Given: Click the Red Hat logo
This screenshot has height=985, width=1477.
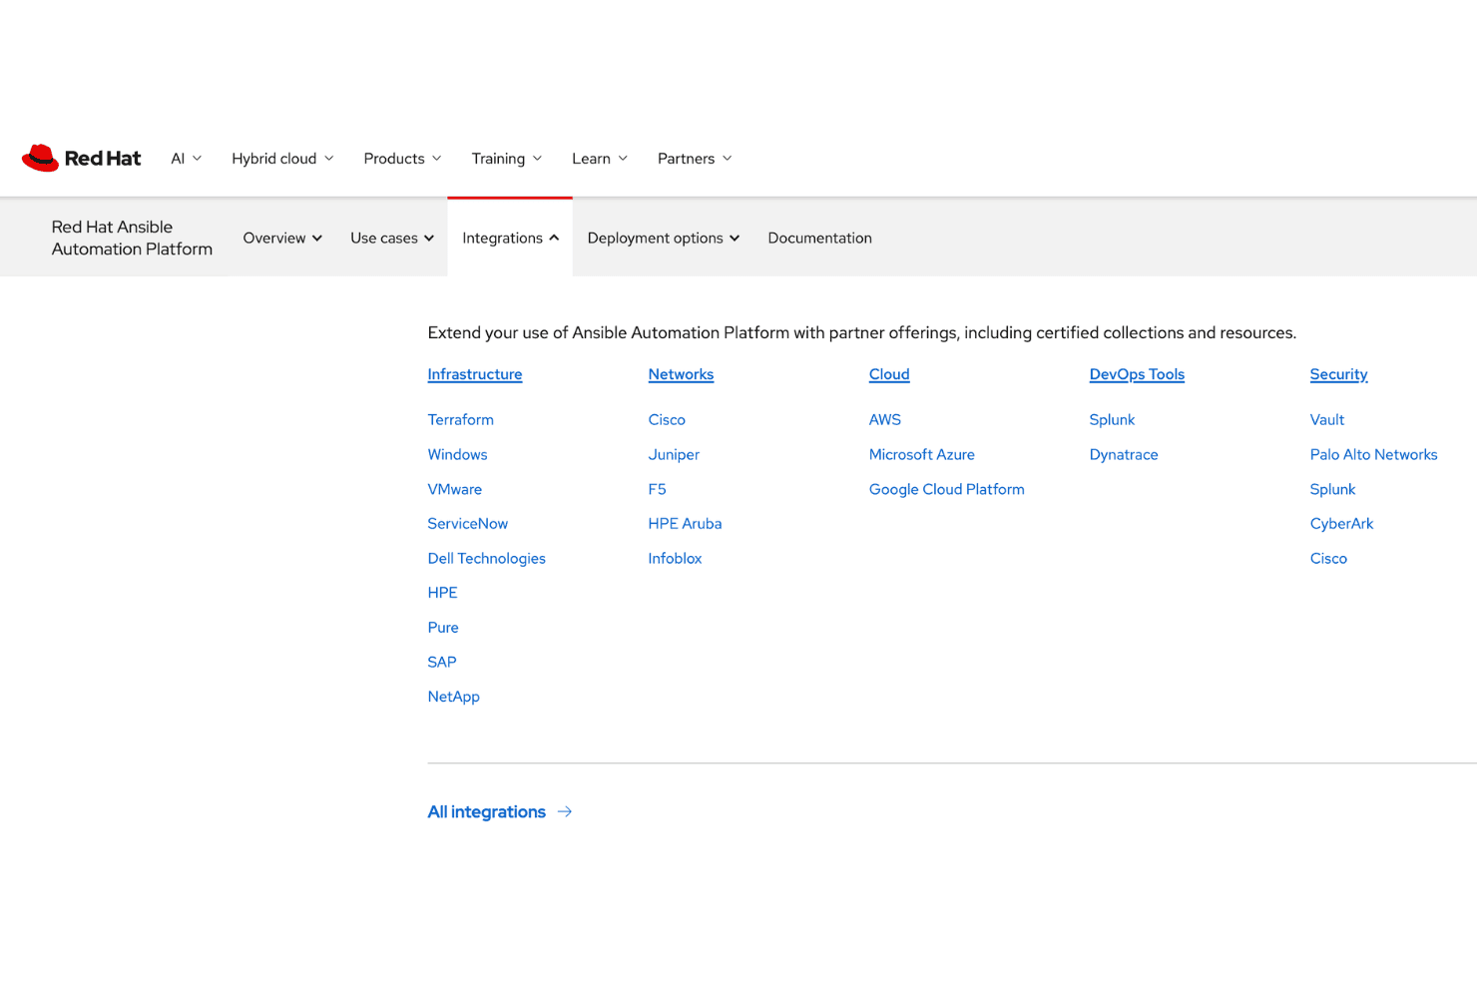Looking at the screenshot, I should (x=81, y=158).
